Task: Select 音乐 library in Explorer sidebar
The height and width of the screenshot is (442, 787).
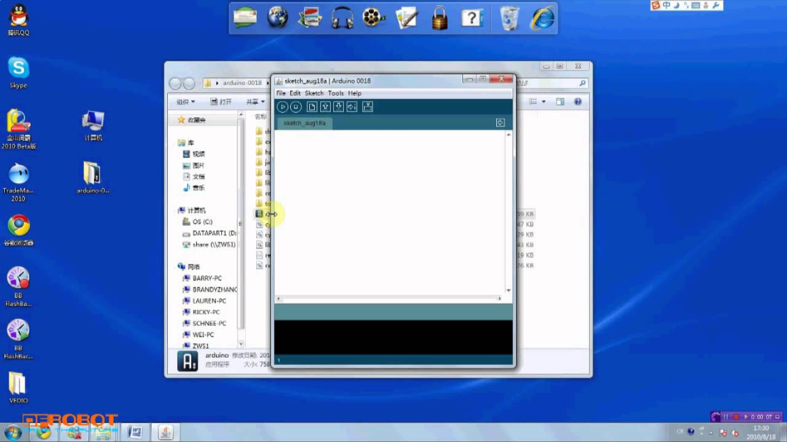Action: pyautogui.click(x=194, y=188)
